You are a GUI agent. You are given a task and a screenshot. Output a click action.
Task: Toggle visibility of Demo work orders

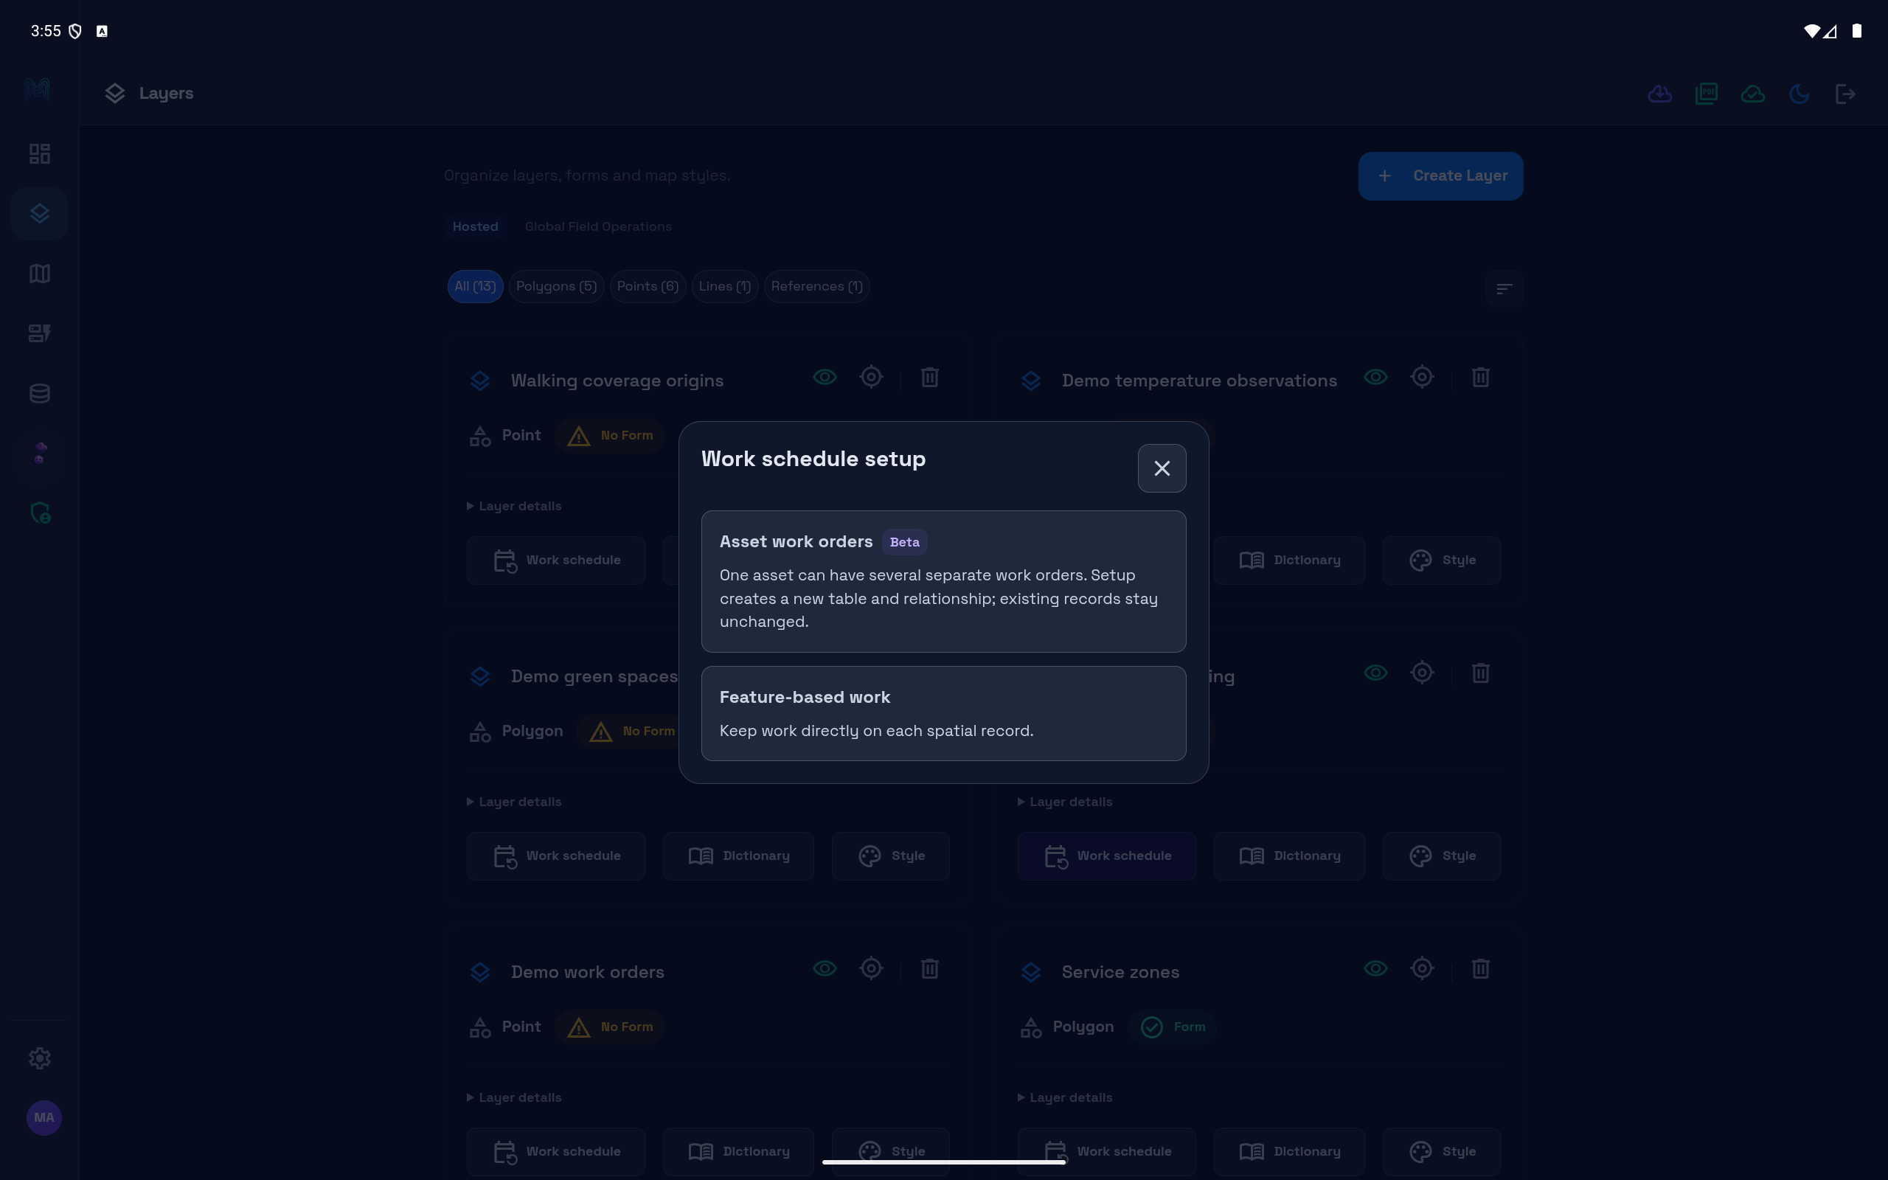pyautogui.click(x=825, y=969)
